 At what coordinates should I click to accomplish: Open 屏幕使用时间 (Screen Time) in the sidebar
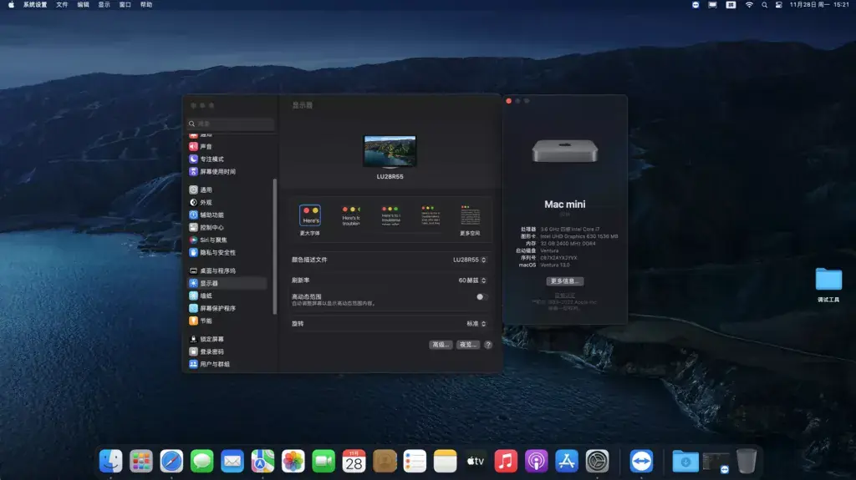pyautogui.click(x=227, y=172)
